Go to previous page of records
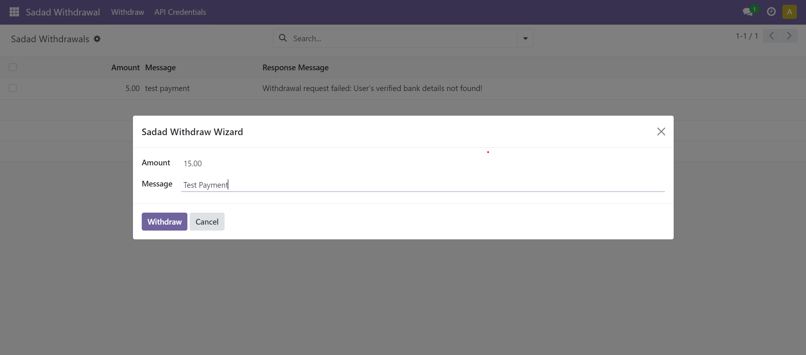Viewport: 806px width, 355px height. click(x=772, y=36)
